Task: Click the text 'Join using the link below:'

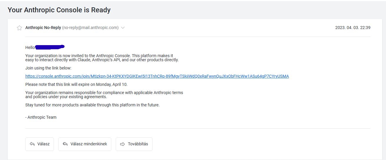Action: (48, 68)
